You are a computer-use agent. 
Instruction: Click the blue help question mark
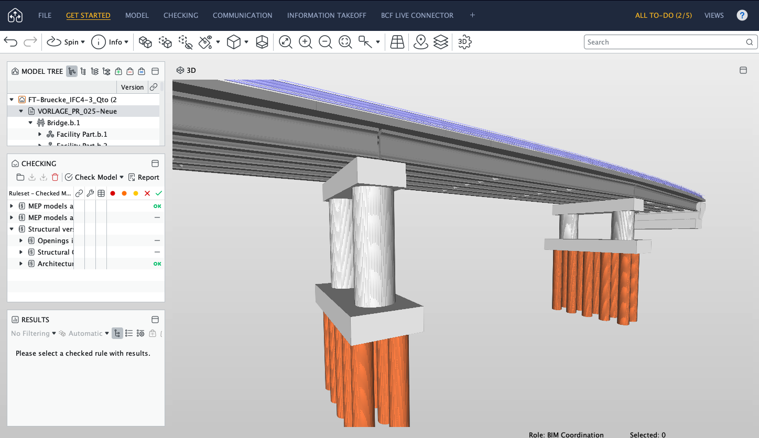click(x=742, y=15)
